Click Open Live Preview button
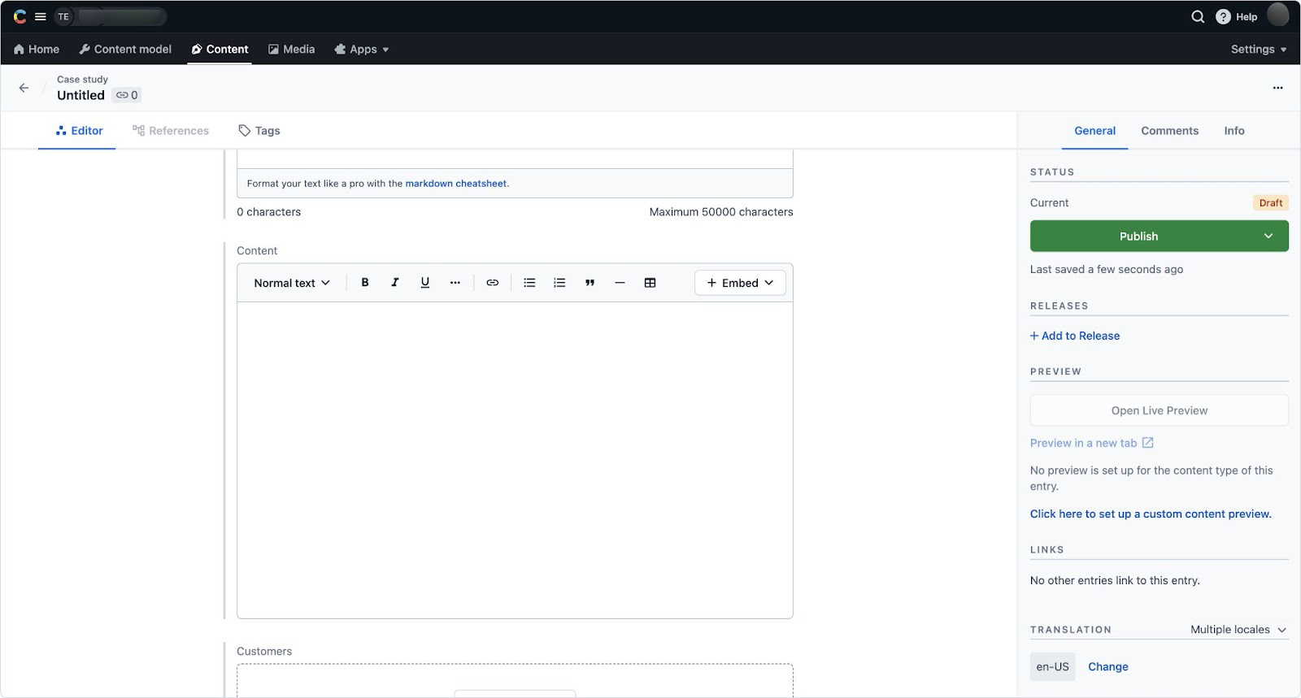 (1160, 410)
